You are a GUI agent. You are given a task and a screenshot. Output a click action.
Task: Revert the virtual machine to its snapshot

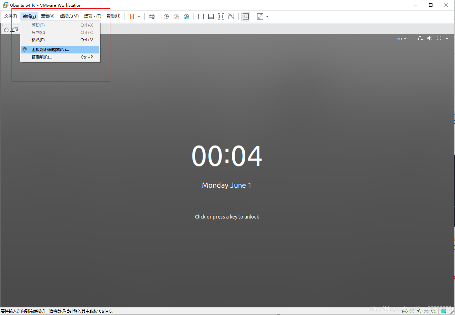point(176,16)
